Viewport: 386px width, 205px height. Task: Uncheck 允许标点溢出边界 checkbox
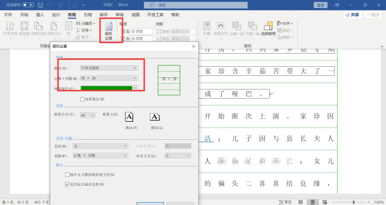pos(67,184)
